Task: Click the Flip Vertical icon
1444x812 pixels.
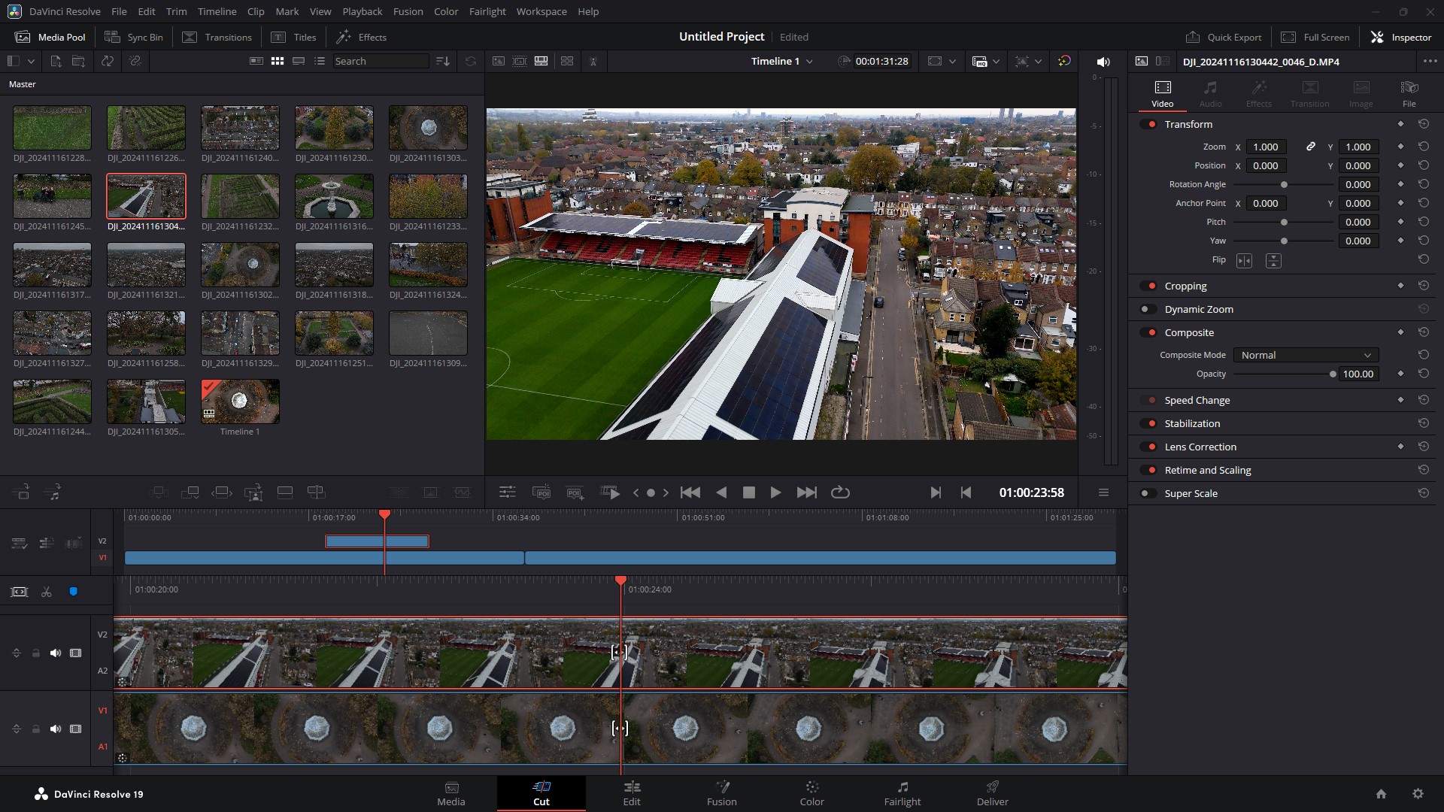Action: (1273, 261)
